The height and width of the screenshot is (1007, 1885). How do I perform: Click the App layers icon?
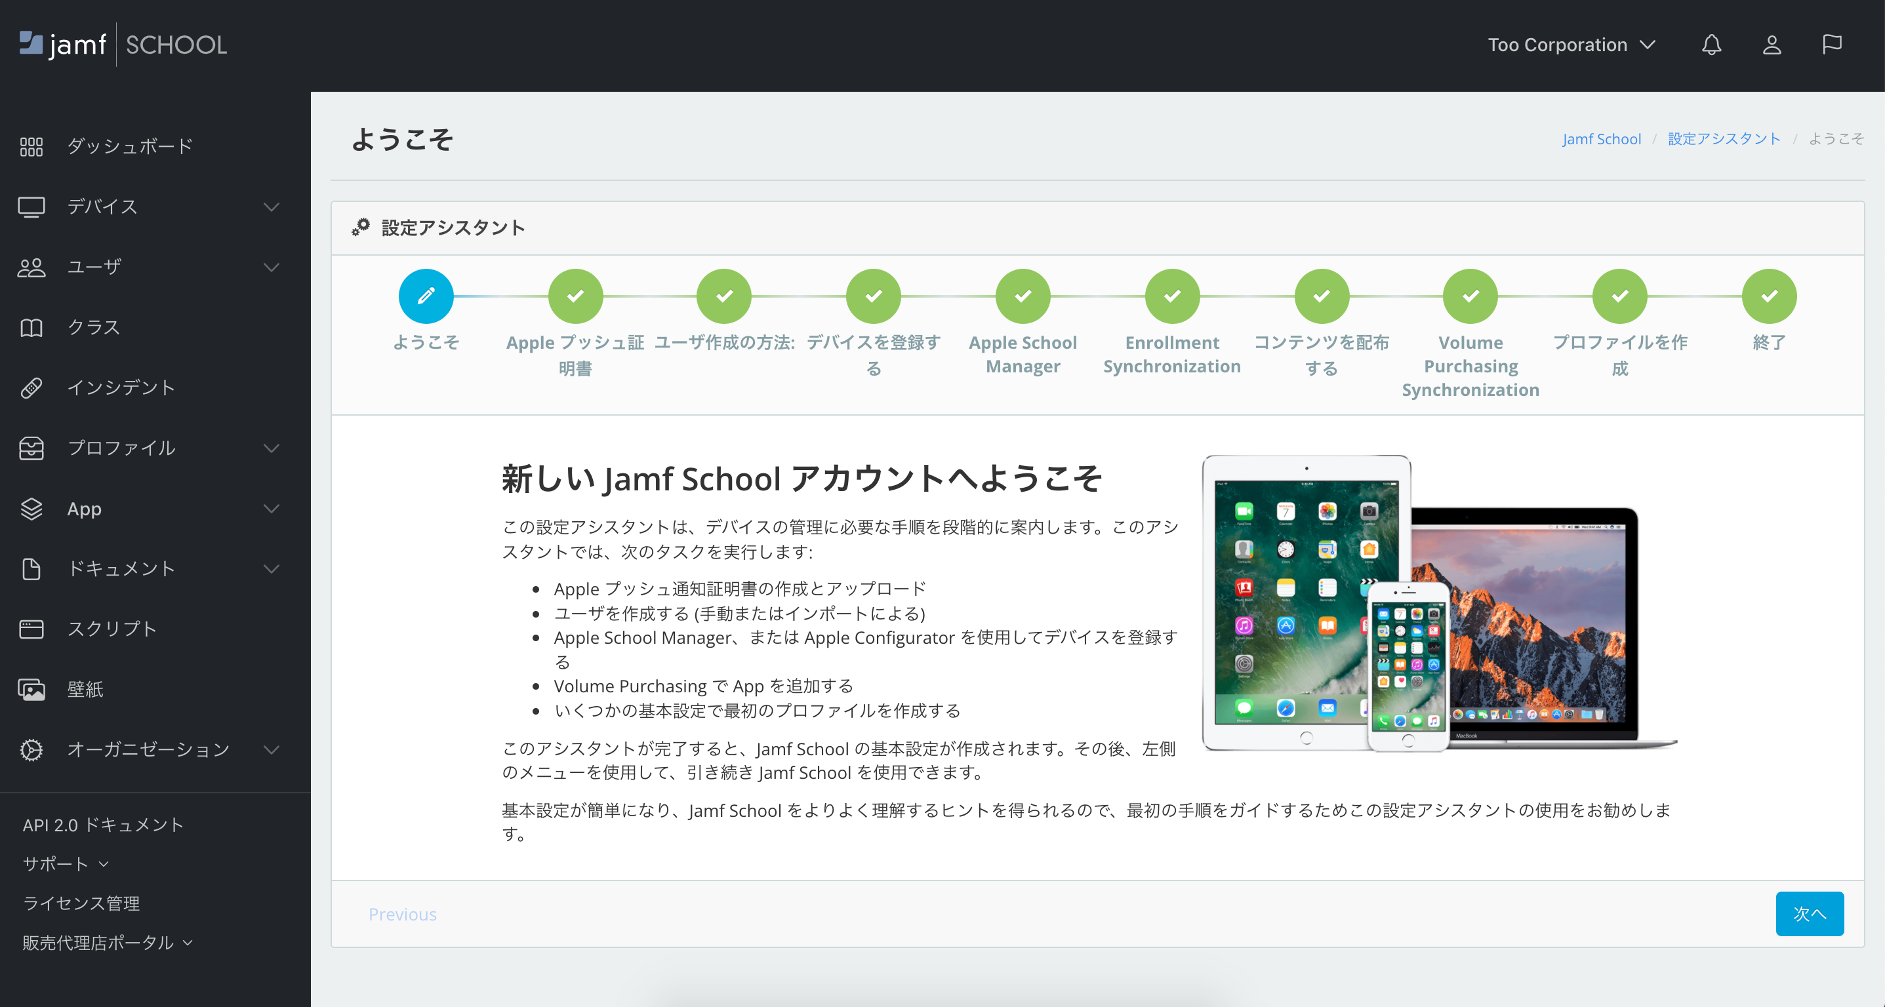pos(31,508)
